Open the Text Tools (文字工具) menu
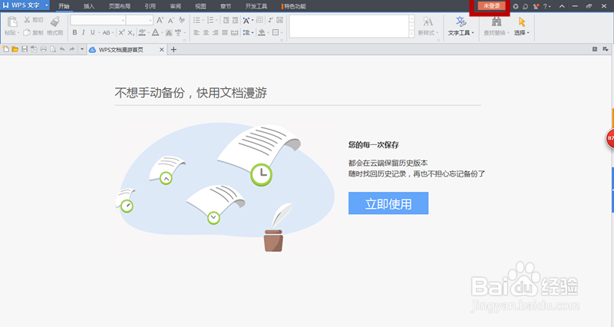Image resolution: width=614 pixels, height=327 pixels. (461, 26)
